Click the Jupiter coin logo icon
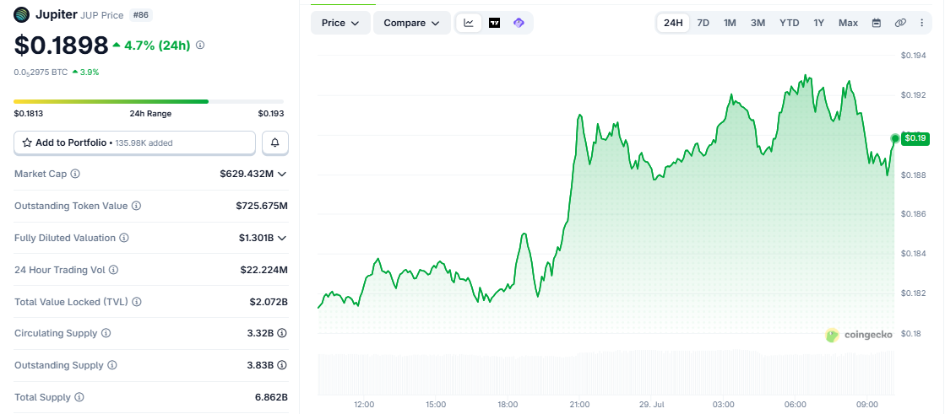Image resolution: width=945 pixels, height=414 pixels. (21, 14)
